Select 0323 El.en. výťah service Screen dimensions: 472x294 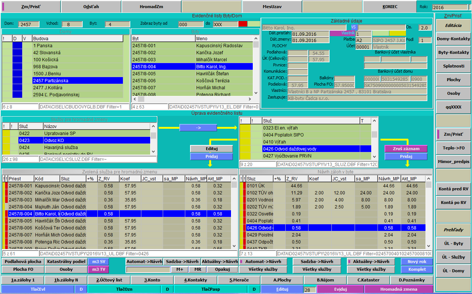click(x=306, y=128)
